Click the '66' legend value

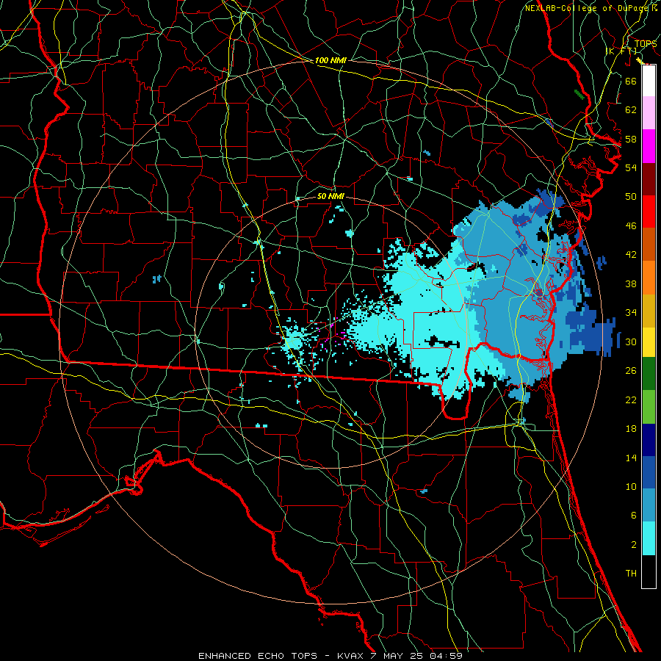click(631, 82)
